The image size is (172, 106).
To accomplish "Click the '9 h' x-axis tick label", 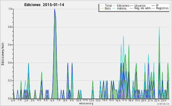I will pos(72,100).
